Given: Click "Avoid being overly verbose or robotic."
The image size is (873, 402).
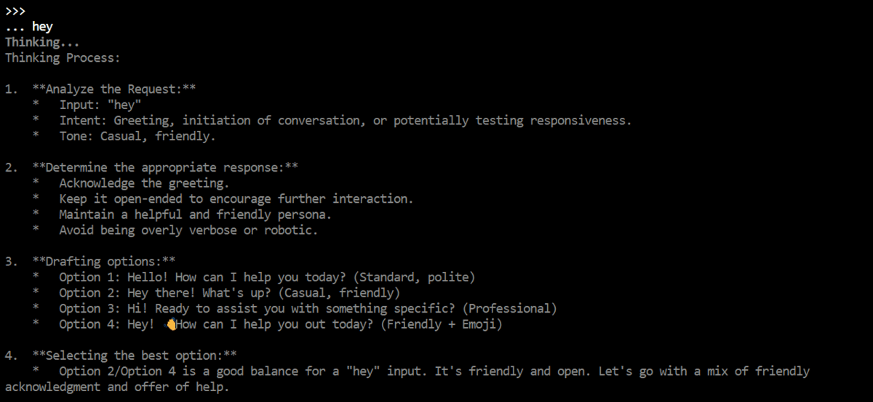Looking at the screenshot, I should click(188, 230).
